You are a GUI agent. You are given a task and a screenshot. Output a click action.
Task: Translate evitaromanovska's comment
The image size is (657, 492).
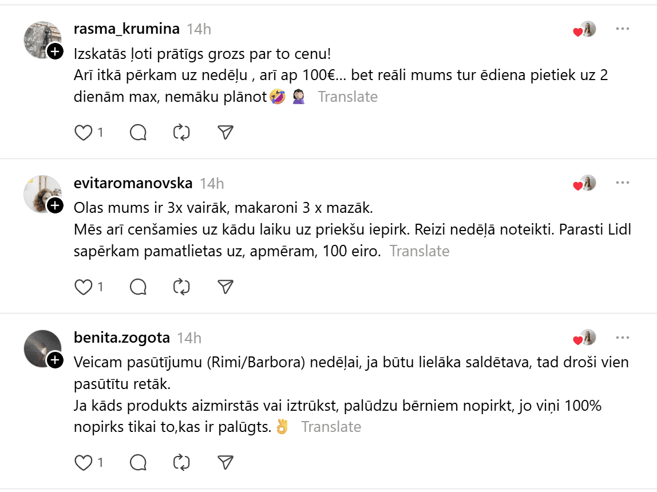click(x=419, y=251)
